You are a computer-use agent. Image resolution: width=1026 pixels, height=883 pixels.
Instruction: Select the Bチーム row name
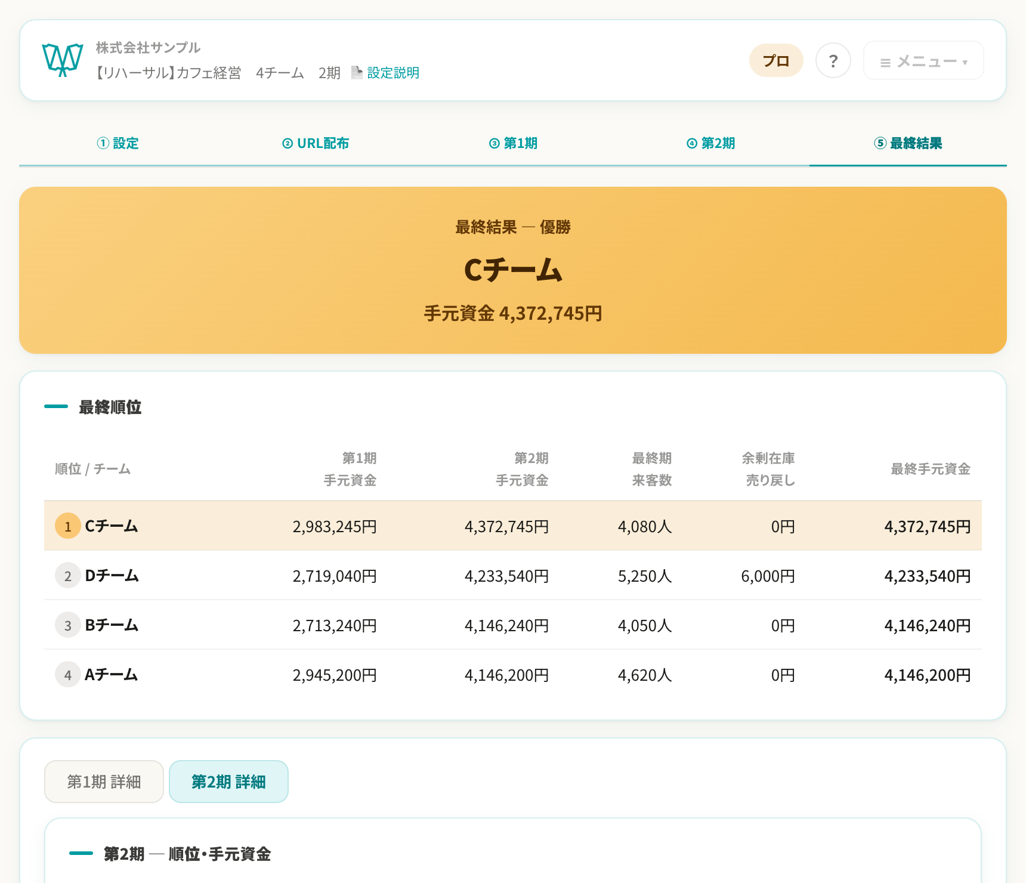point(112,625)
